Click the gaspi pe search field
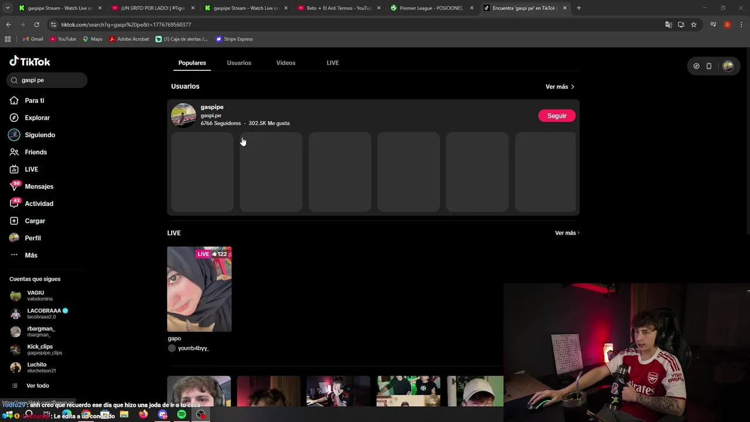750x422 pixels. (47, 80)
